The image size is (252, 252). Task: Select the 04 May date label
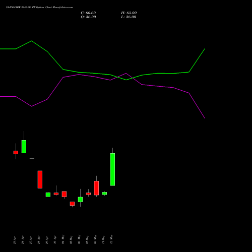63,239
